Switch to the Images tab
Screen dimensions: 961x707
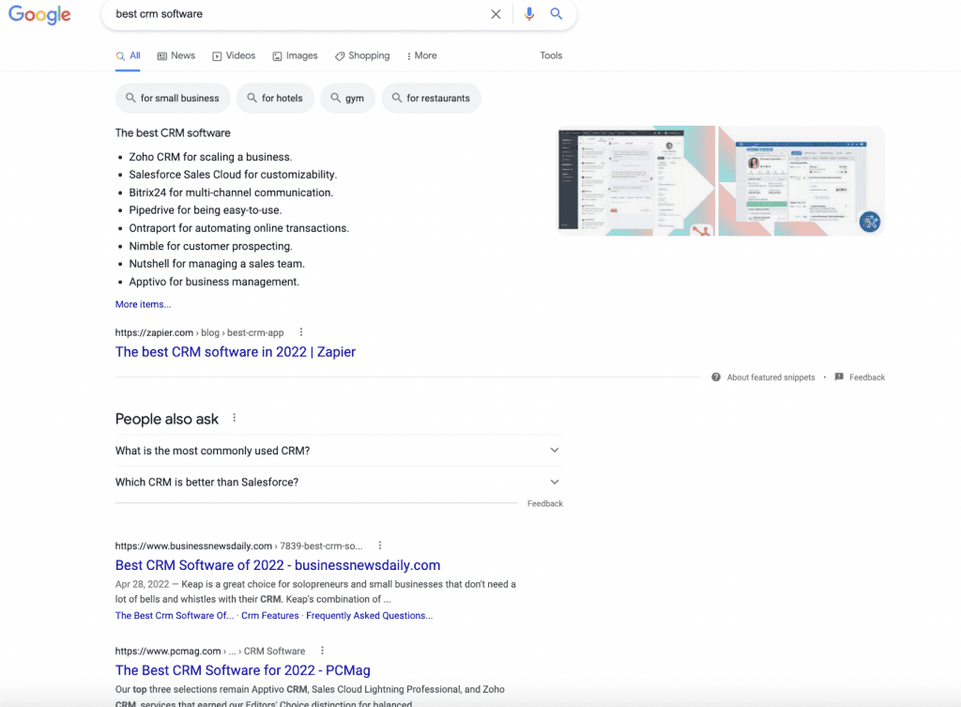click(x=295, y=55)
